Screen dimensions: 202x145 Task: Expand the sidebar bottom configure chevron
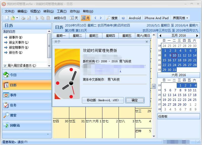pos(48,135)
